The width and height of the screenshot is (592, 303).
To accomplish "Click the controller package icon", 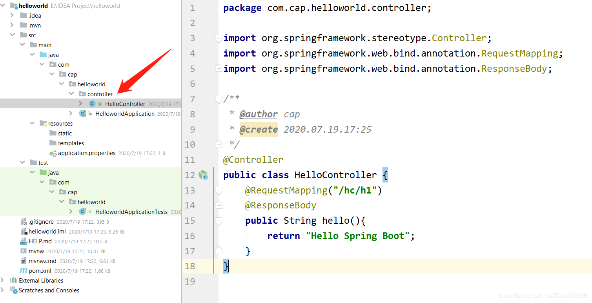I will click(82, 94).
